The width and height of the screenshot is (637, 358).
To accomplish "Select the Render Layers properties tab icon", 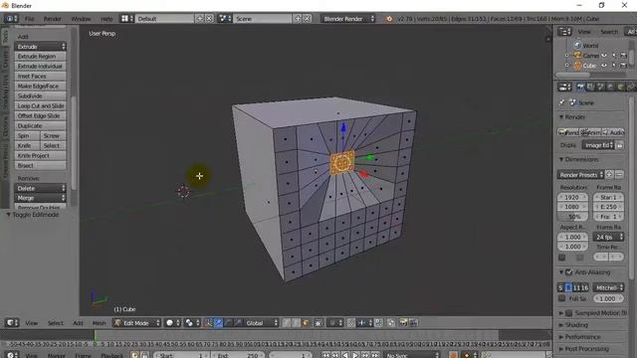I will 590,87.
